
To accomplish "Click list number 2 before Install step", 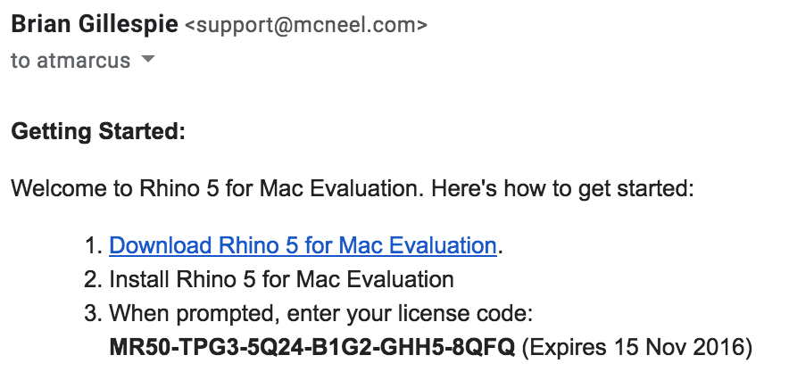I will (93, 279).
